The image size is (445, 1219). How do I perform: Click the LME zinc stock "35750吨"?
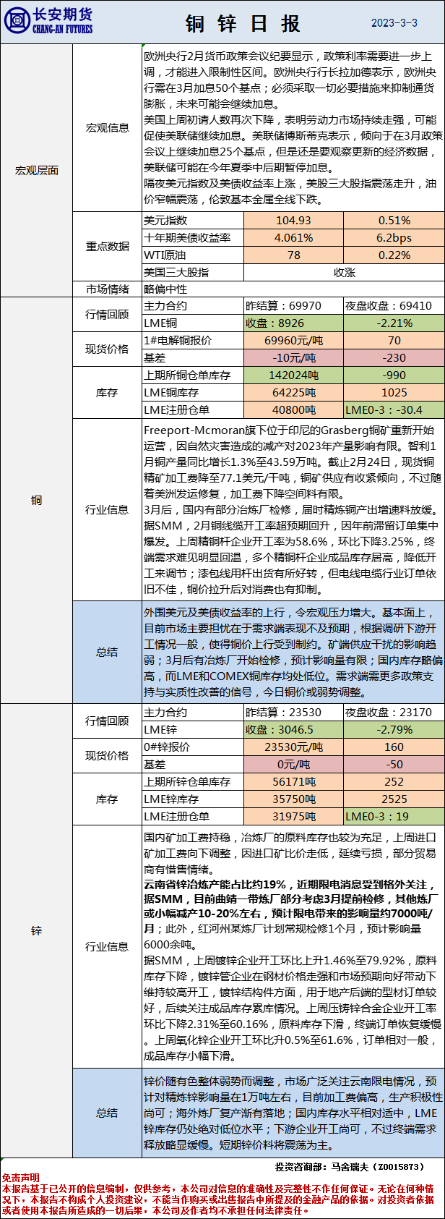pyautogui.click(x=293, y=799)
